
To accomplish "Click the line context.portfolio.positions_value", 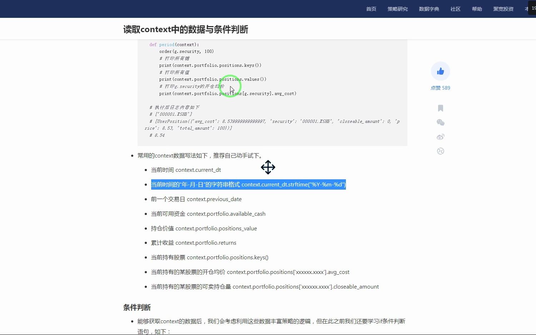I will tap(204, 229).
